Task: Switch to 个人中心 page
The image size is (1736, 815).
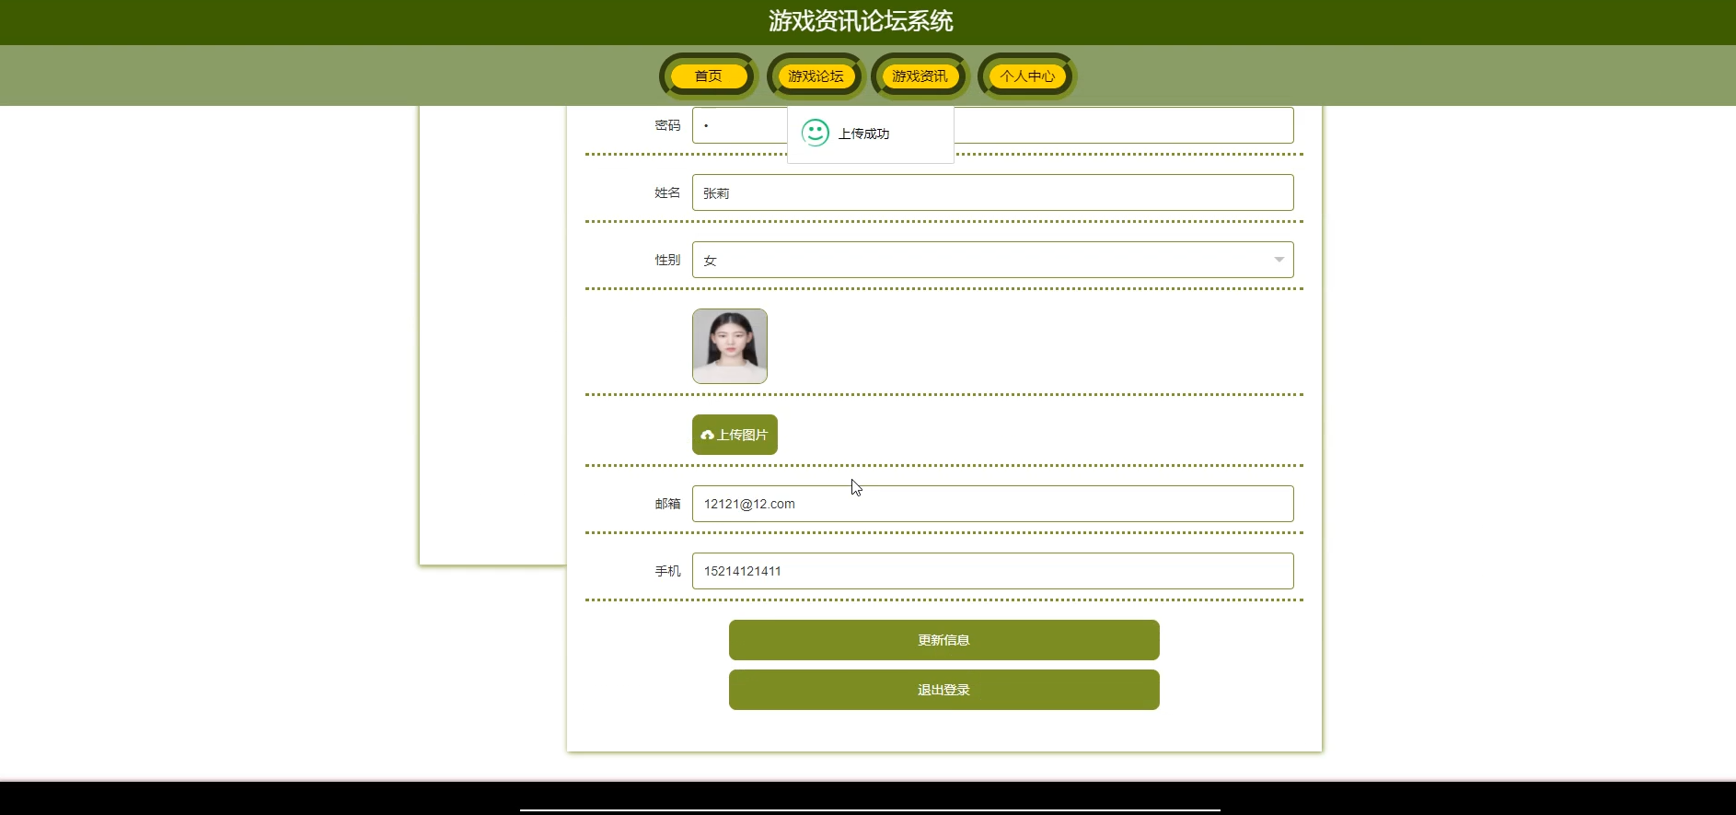Action: (1027, 76)
